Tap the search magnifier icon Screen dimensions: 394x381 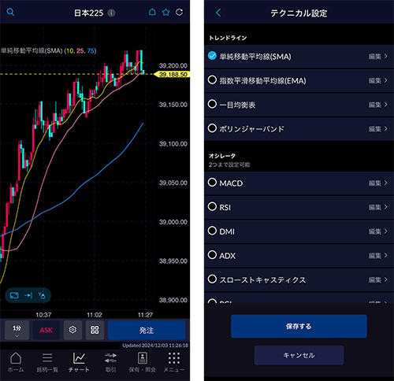(x=10, y=12)
